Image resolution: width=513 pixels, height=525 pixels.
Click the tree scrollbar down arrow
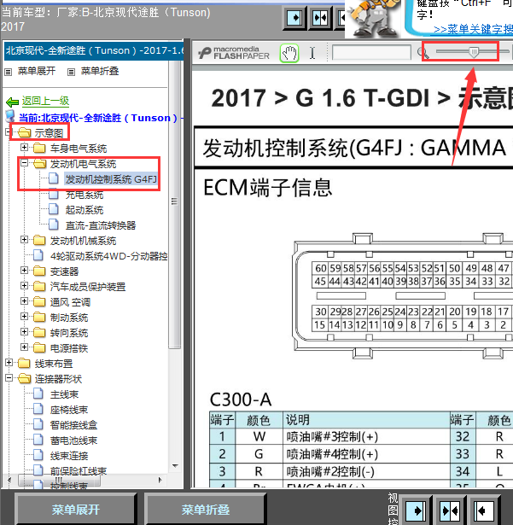point(175,466)
